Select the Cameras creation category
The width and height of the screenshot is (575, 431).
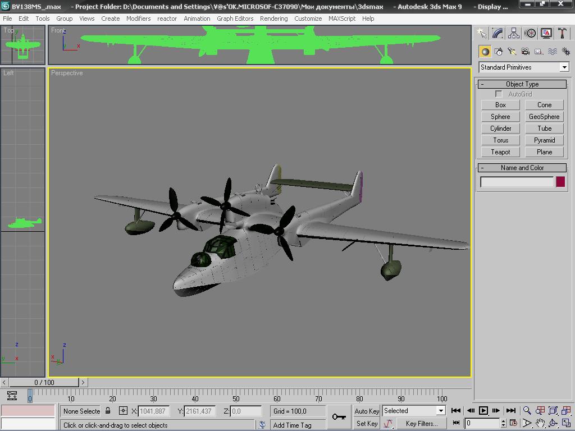tap(526, 52)
